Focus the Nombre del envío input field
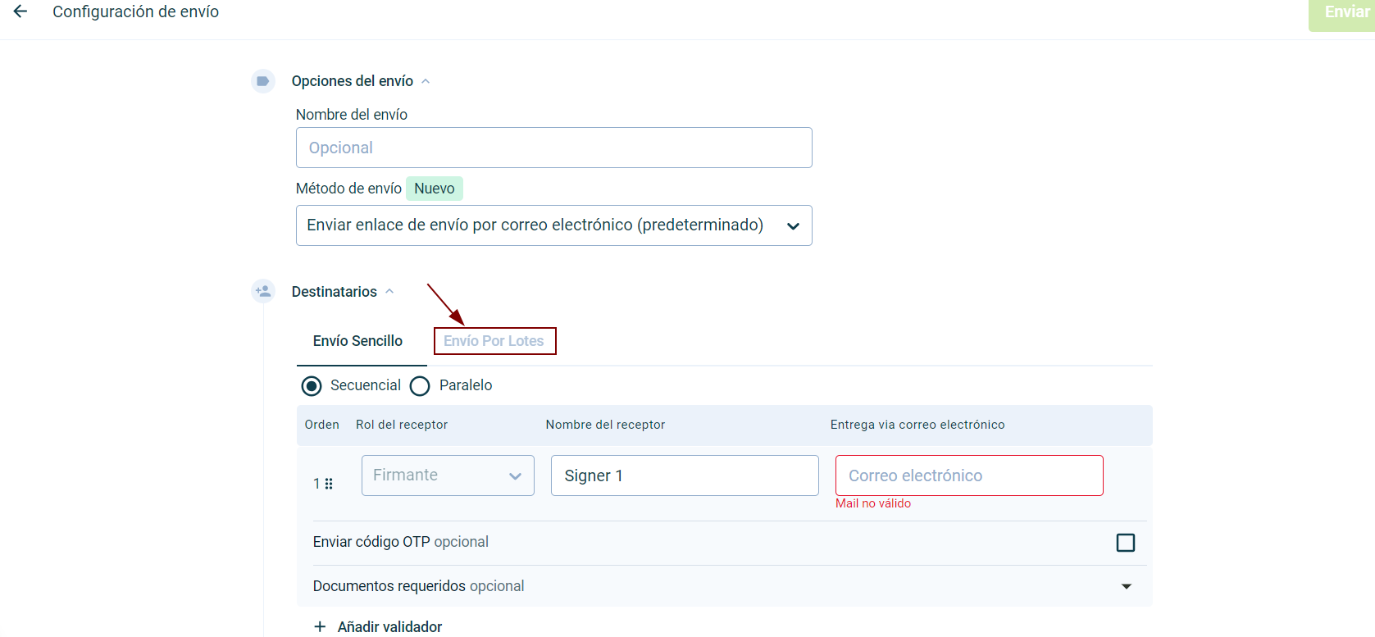This screenshot has height=637, width=1375. coord(553,148)
